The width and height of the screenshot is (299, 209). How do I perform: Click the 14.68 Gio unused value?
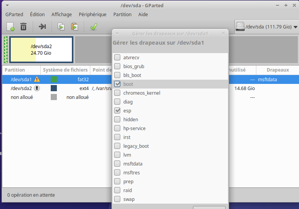[x=245, y=88]
